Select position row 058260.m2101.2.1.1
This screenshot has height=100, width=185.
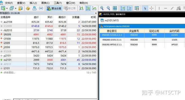click(142, 35)
